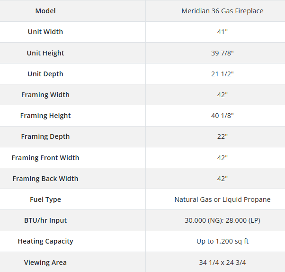Screen dimensions: 285x272
Task: Select the "34 1/4 x 24 3/4" viewing area value
Action: coord(223,263)
